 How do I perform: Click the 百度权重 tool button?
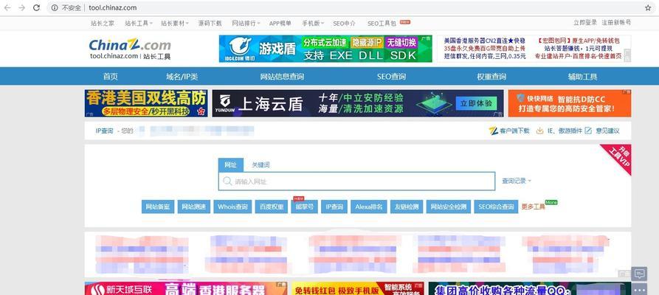[271, 206]
